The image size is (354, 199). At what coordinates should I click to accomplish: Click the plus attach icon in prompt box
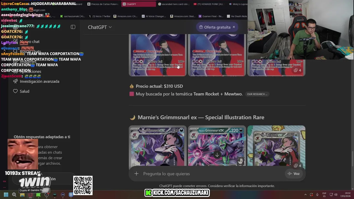[x=136, y=174]
